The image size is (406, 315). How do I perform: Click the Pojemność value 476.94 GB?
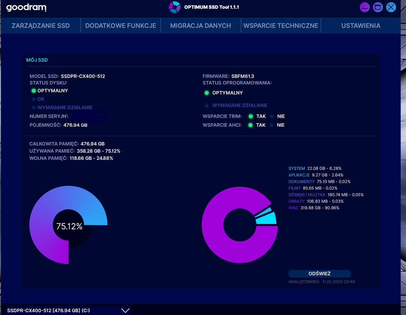[76, 125]
